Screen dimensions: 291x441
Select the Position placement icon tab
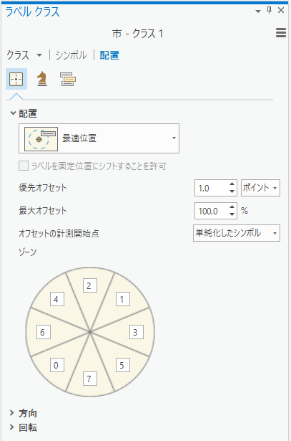(x=16, y=79)
